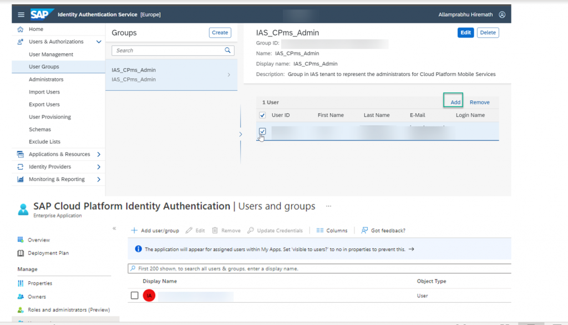Click the username Allamprabhu Hiremath

(x=465, y=14)
